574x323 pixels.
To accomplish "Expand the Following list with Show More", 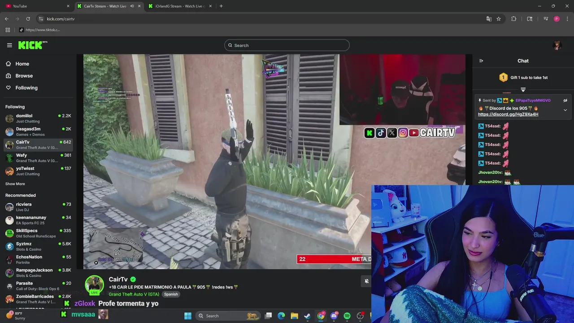I will click(15, 184).
